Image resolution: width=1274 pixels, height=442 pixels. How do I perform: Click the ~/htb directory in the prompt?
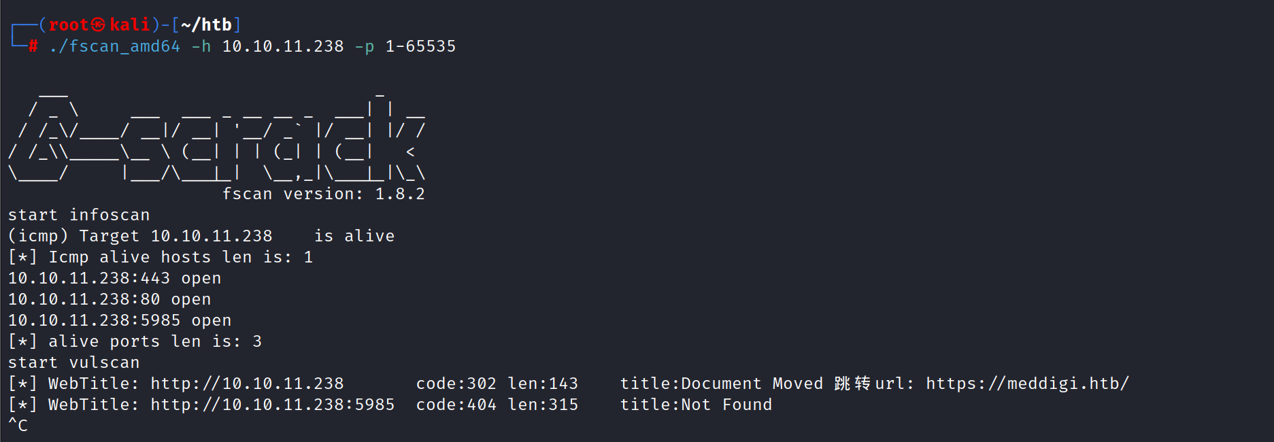(206, 25)
